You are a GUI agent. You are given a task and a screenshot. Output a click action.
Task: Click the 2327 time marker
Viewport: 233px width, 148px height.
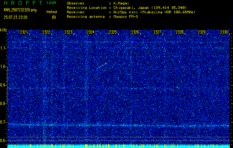[157, 32]
